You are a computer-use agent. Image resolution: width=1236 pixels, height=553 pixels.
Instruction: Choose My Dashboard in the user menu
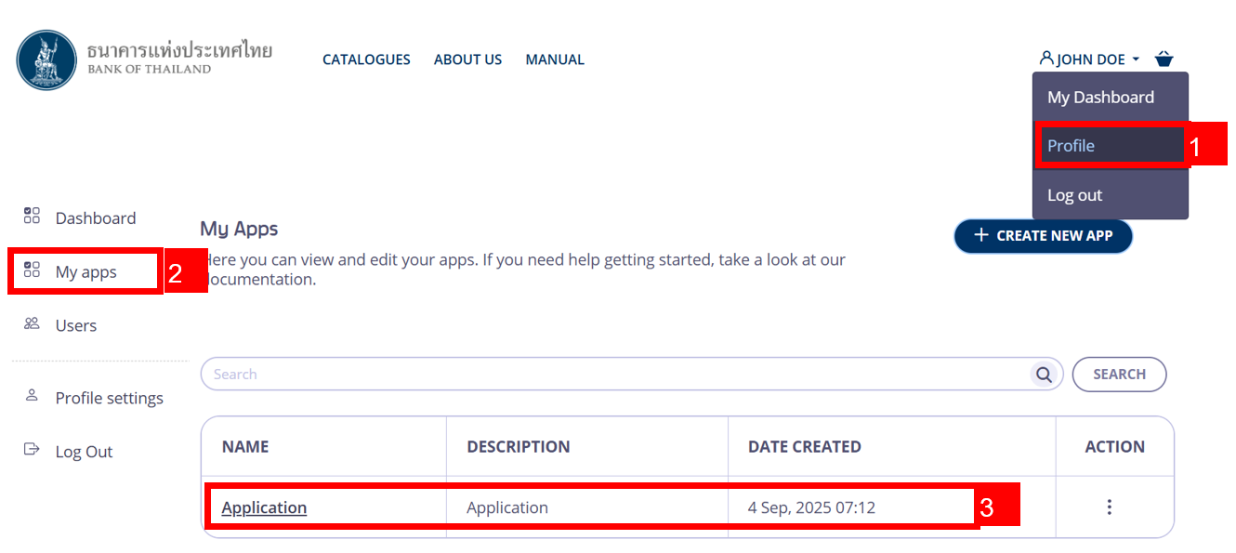pos(1100,98)
